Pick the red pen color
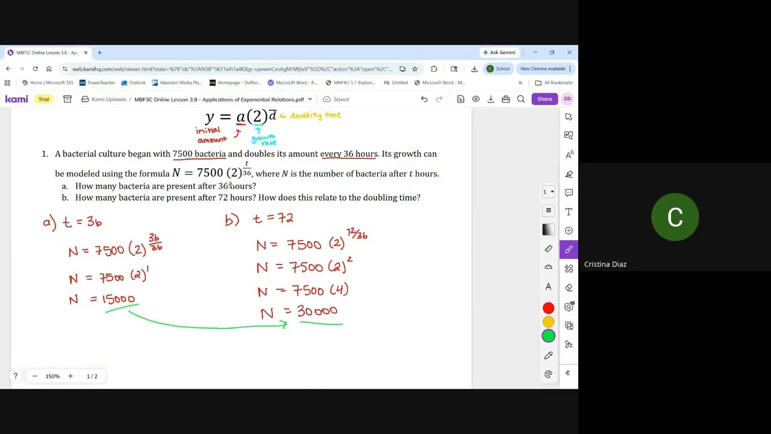Screen dimensions: 771x434 pyautogui.click(x=548, y=308)
